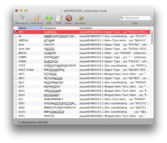Select the sequence ACCGGAAGY
167x143 pixels.
coord(52,95)
